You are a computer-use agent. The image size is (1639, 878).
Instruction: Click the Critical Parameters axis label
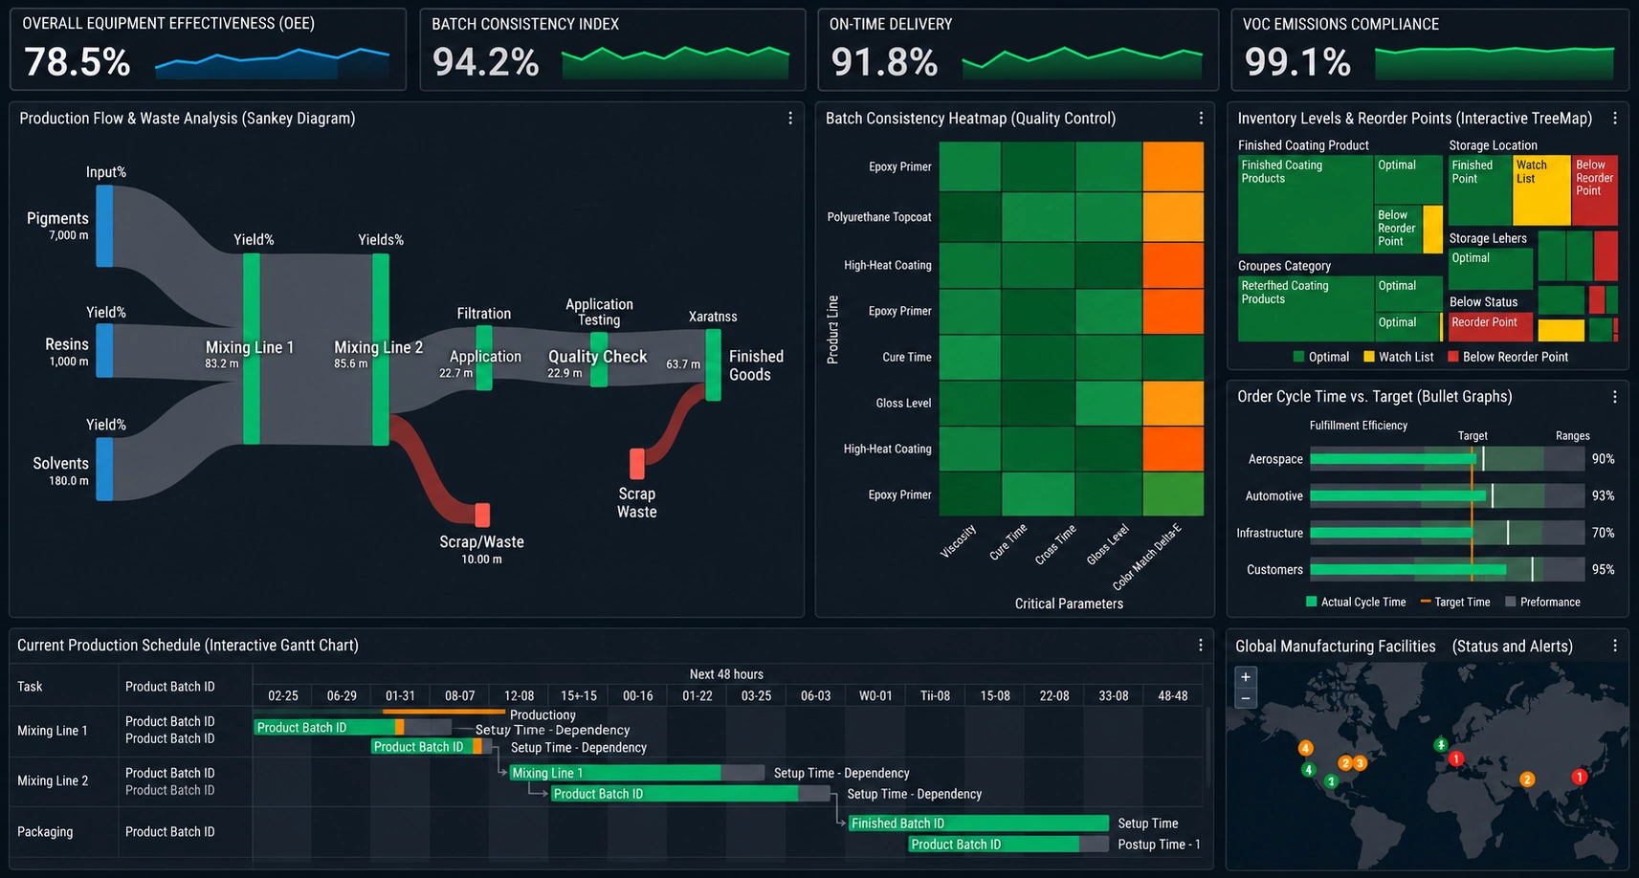[x=1069, y=604]
